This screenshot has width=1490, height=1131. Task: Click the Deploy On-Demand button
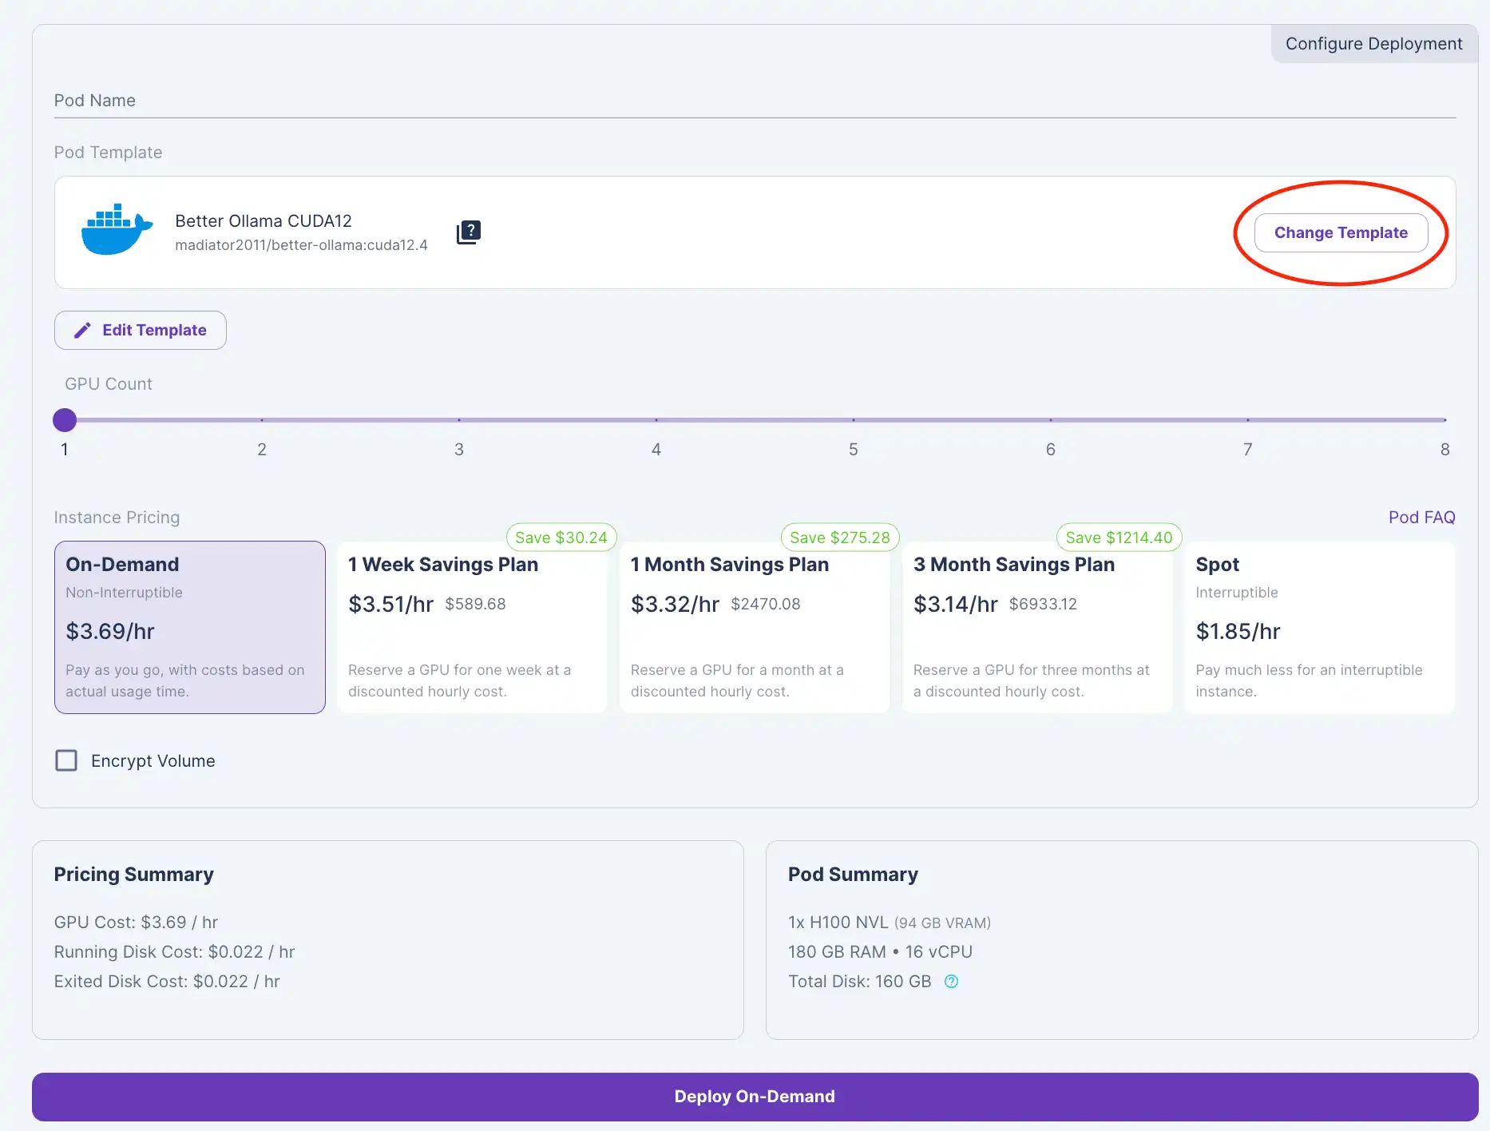(x=755, y=1097)
